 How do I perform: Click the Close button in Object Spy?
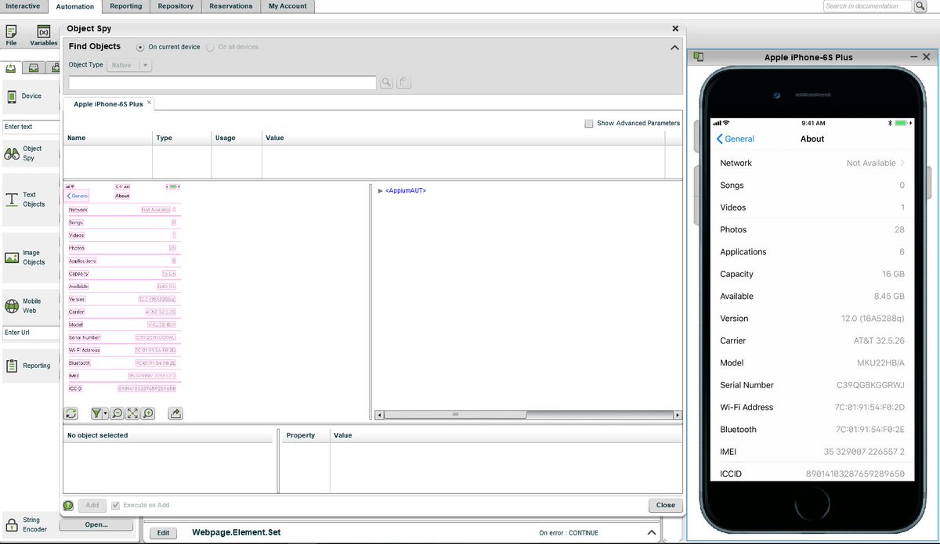(x=666, y=506)
